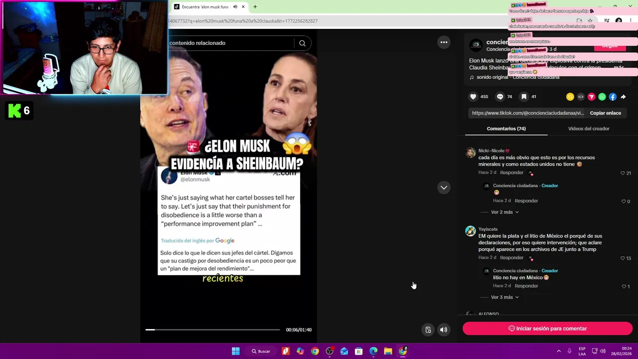Click 'sonido original - Conciencia ciudadana' link
Viewport: 638px width, 359px height.
click(x=518, y=77)
